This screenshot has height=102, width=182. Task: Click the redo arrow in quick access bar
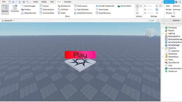click(16, 2)
